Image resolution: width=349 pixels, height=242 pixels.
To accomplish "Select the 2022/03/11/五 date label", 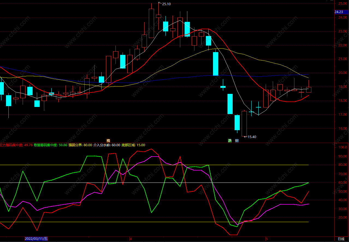I will click(x=36, y=239).
